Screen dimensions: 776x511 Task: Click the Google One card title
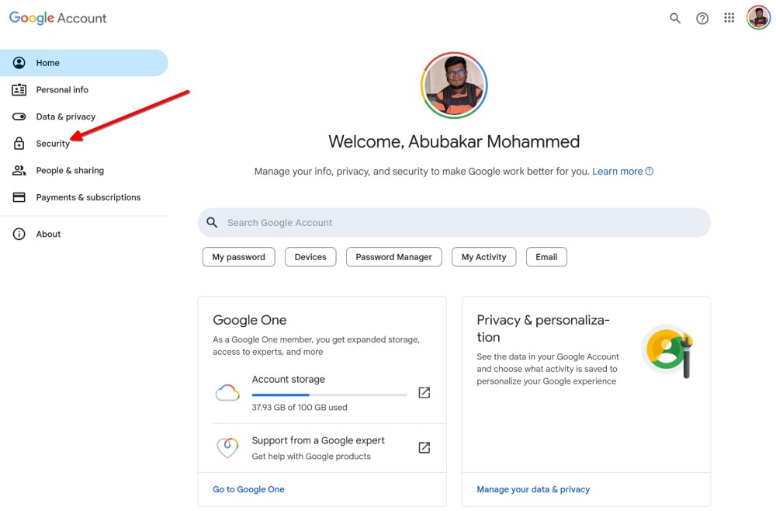[249, 320]
